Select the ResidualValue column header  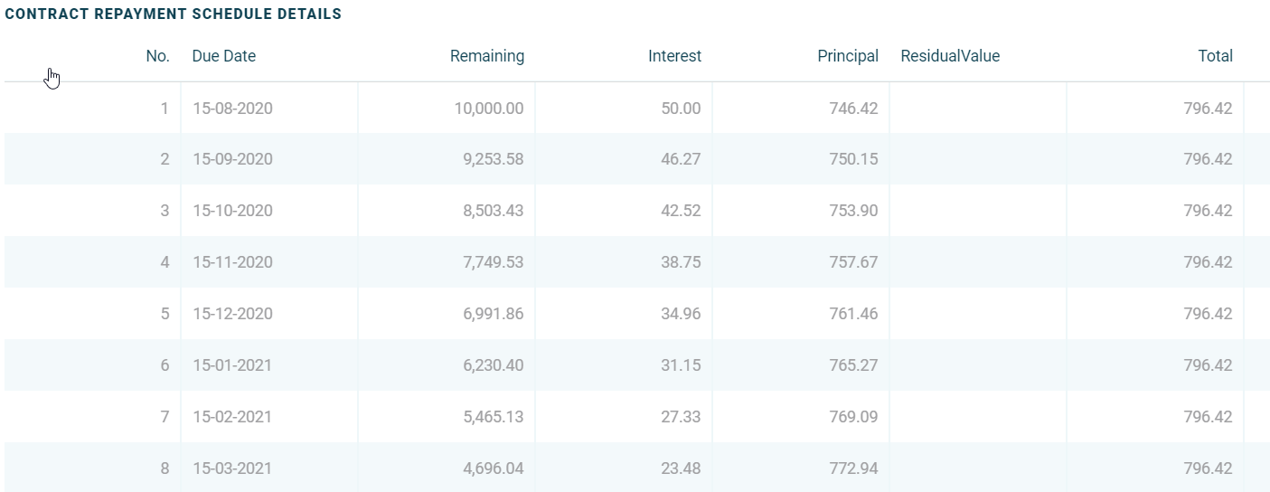pyautogui.click(x=950, y=56)
